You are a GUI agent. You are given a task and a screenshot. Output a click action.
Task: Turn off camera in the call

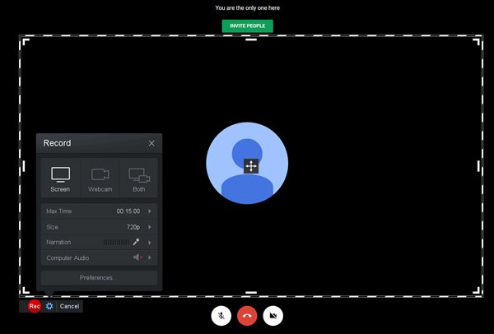click(x=274, y=315)
